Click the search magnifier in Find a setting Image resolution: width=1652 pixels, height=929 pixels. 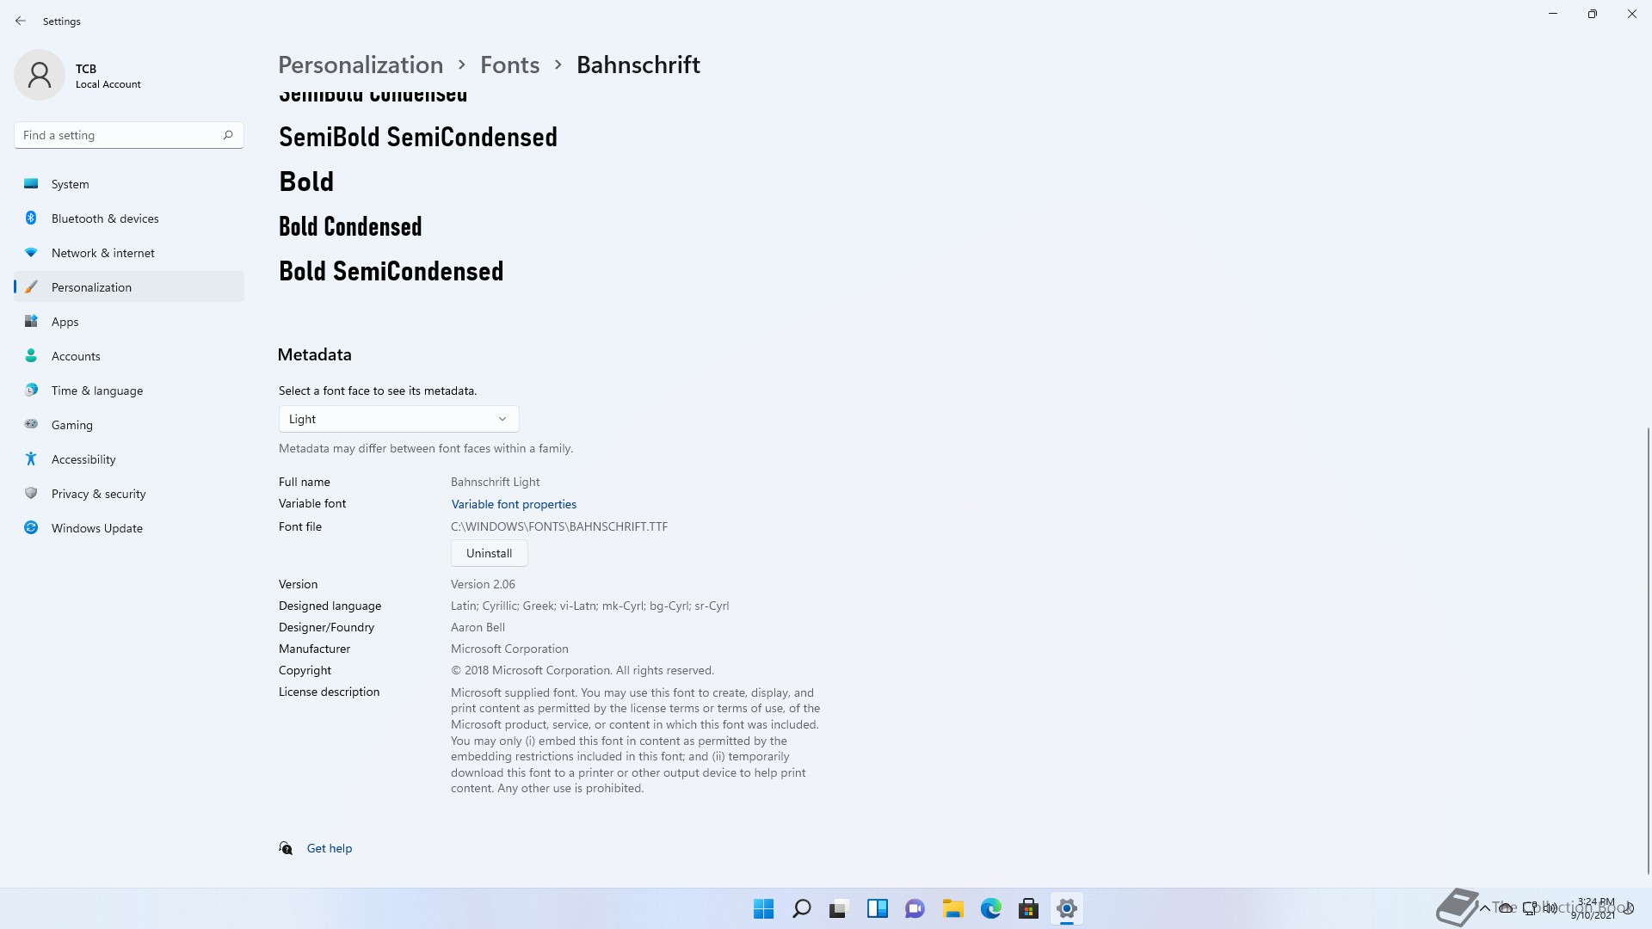228,135
